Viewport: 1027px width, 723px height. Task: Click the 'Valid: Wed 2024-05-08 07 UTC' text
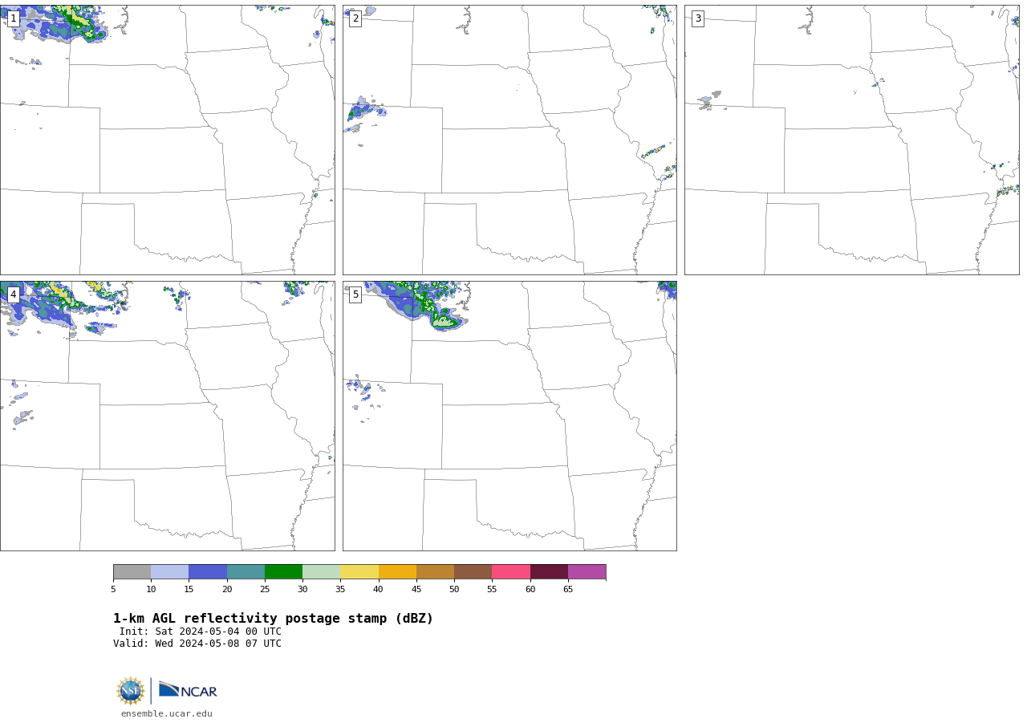(x=197, y=644)
